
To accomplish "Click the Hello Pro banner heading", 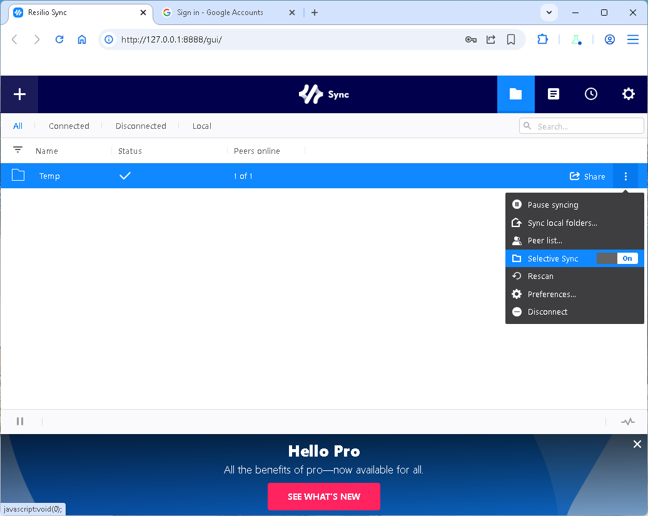I will click(x=323, y=451).
